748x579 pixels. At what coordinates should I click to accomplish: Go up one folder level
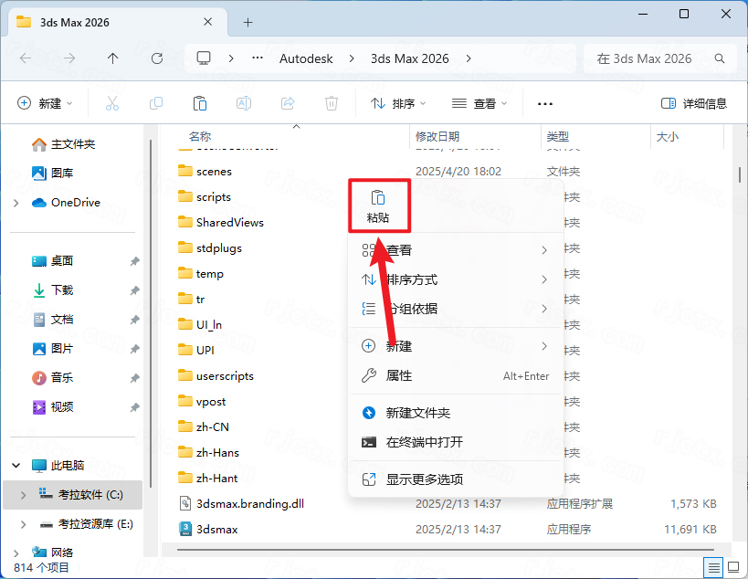(112, 58)
